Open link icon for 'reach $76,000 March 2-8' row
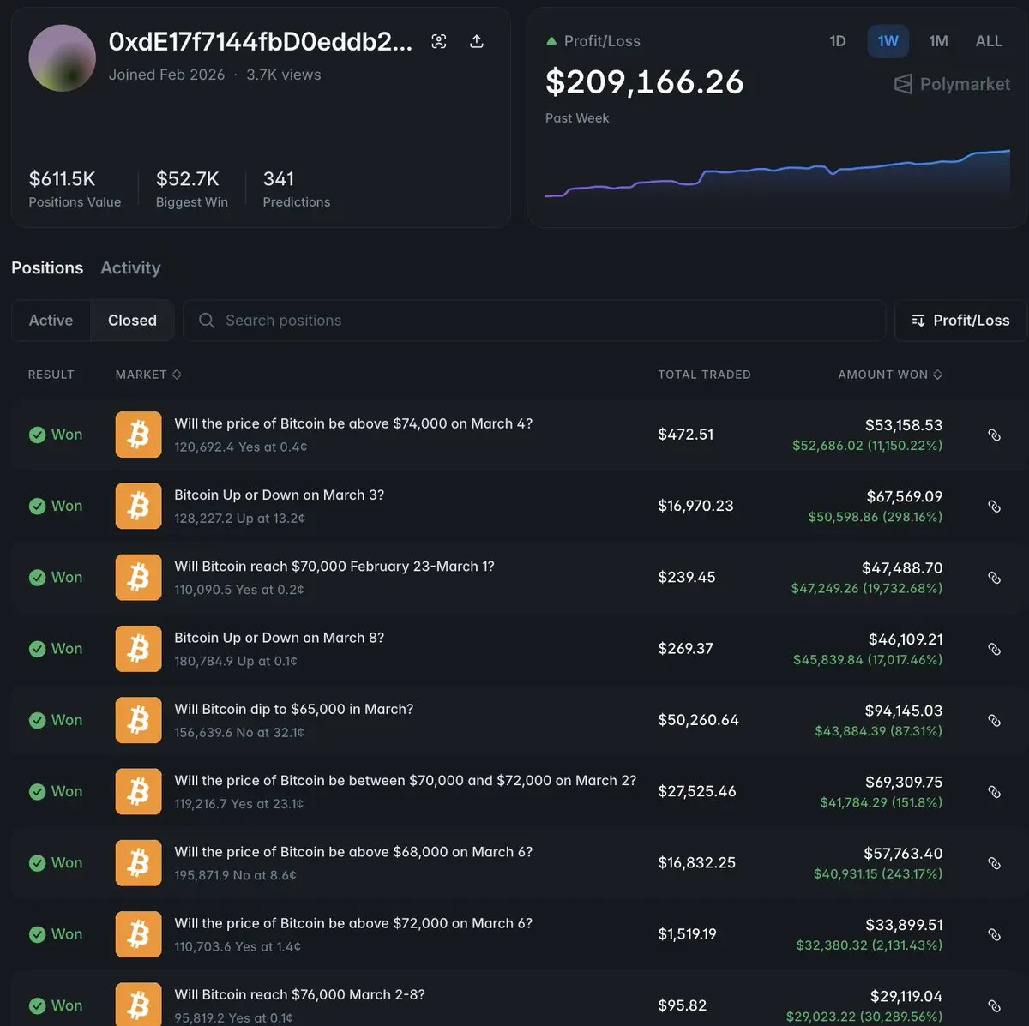Image resolution: width=1029 pixels, height=1026 pixels. (x=995, y=1005)
